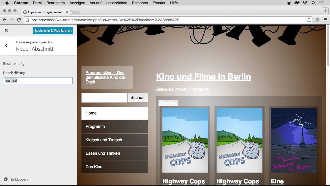Image resolution: width=330 pixels, height=186 pixels.
Task: Click second Highway Cops title link
Action: [238, 181]
